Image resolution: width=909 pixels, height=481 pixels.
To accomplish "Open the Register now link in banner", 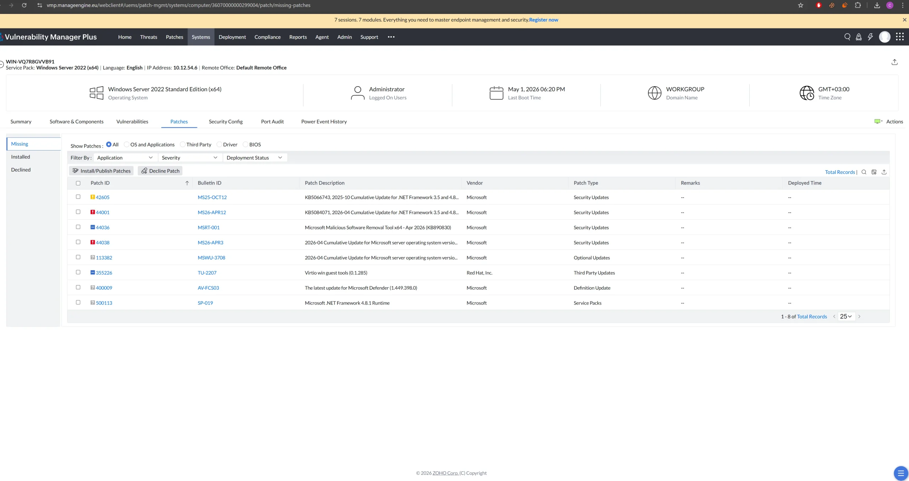I will pos(544,20).
